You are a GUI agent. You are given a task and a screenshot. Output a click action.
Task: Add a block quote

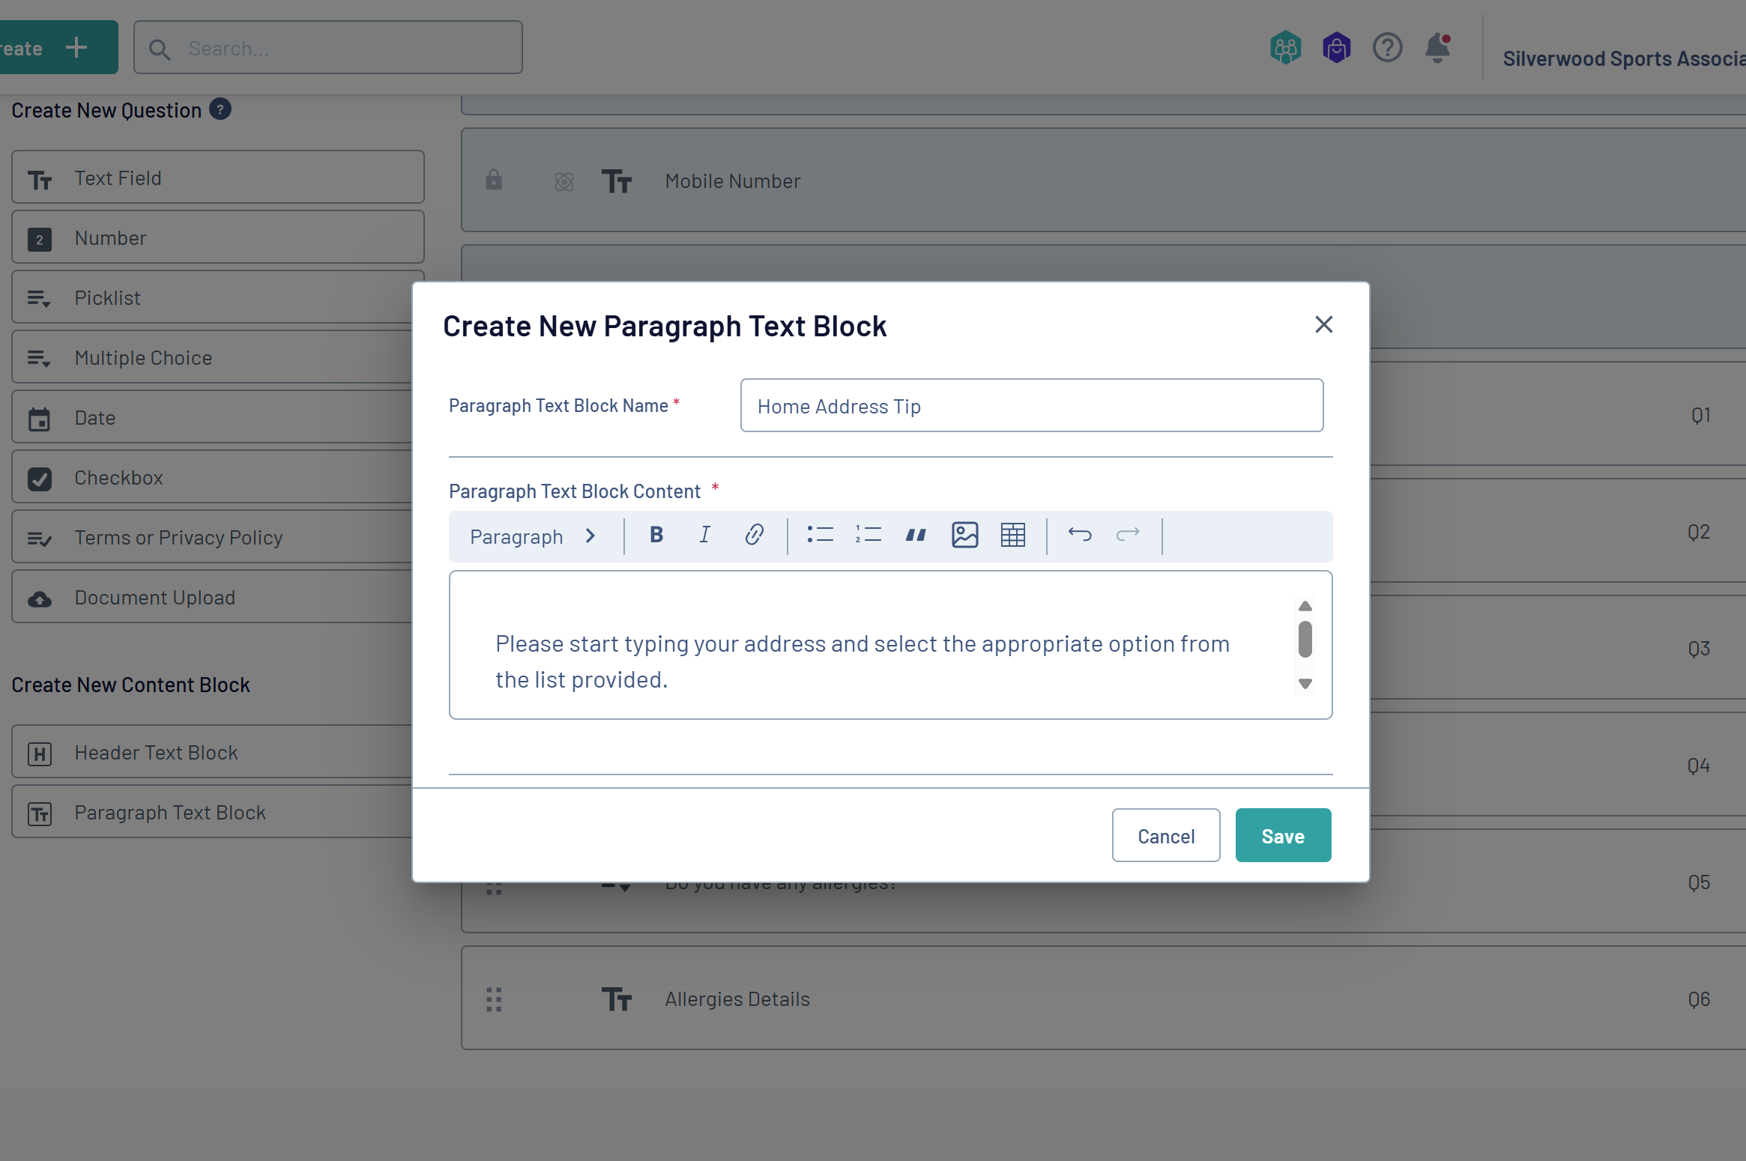[916, 535]
